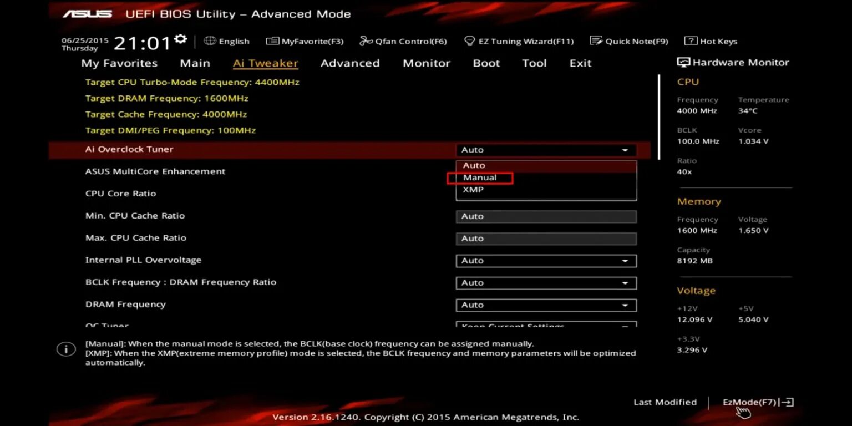Click the CPU temperature 34°C value
The image size is (852, 426).
click(x=748, y=111)
